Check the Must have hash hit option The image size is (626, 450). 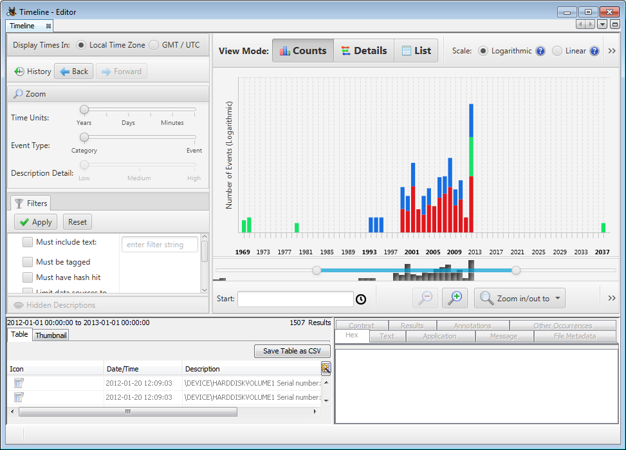pos(28,277)
